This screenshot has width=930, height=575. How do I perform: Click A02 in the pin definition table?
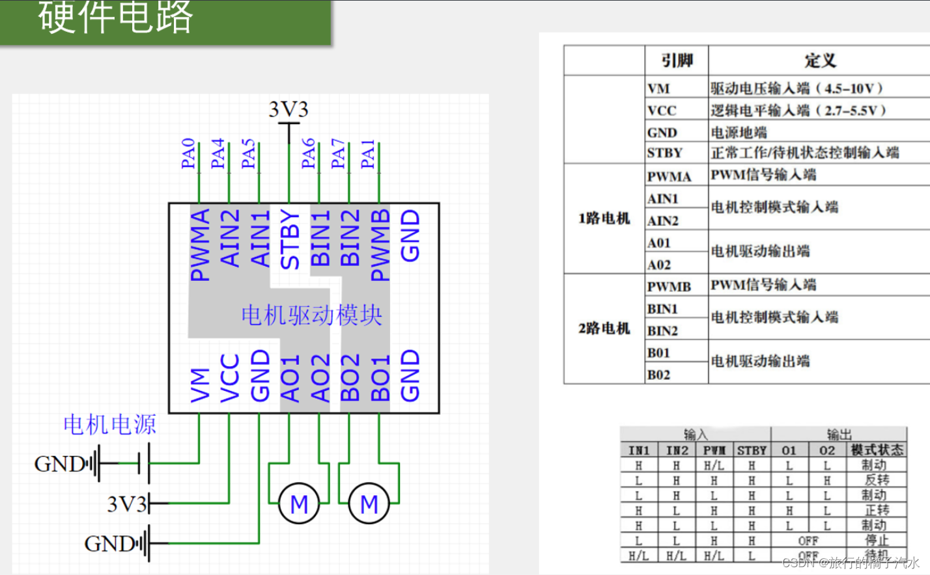[658, 265]
